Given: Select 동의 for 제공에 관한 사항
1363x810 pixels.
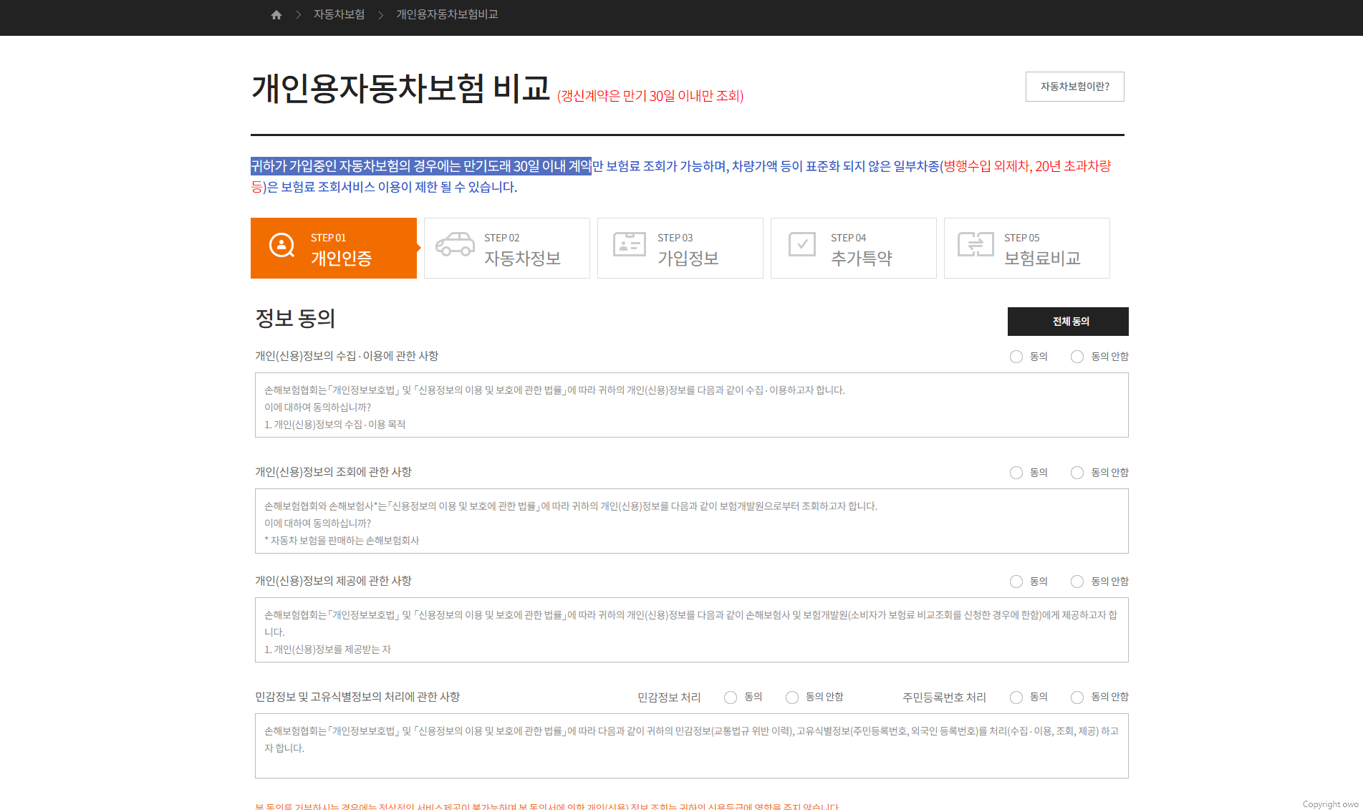Looking at the screenshot, I should pyautogui.click(x=1016, y=582).
